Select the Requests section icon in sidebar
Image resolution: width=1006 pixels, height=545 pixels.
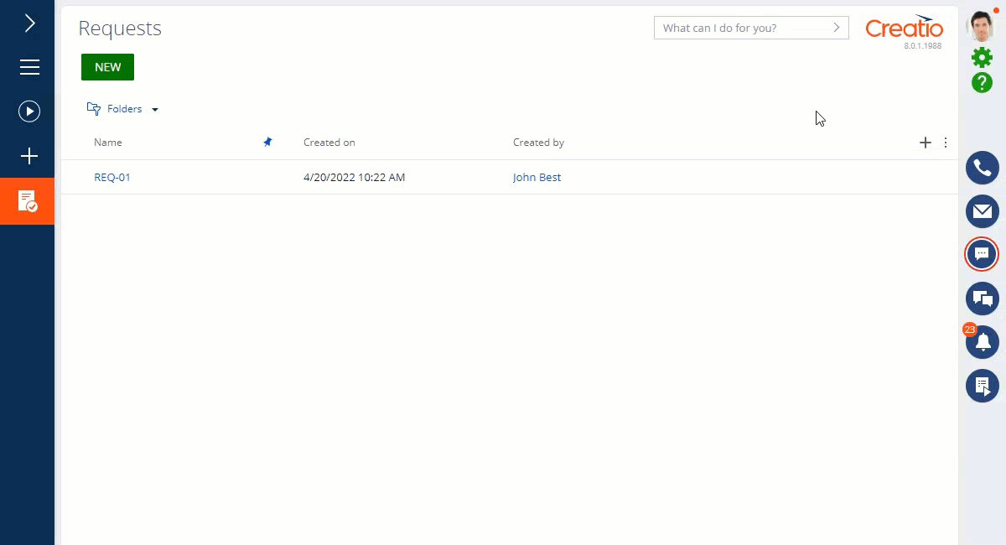pos(28,201)
